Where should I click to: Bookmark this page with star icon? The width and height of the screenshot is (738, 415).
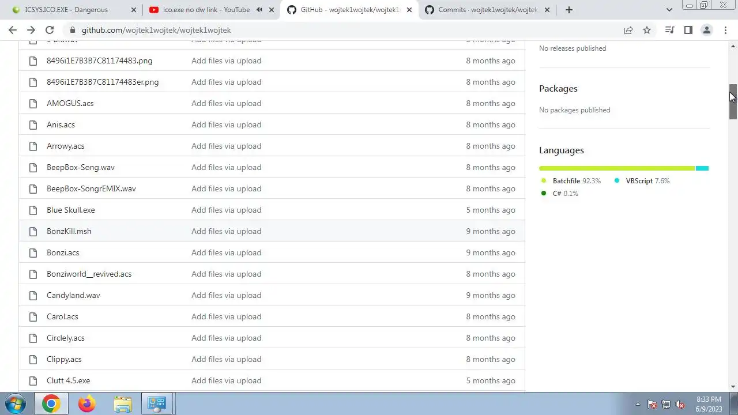coord(647,30)
